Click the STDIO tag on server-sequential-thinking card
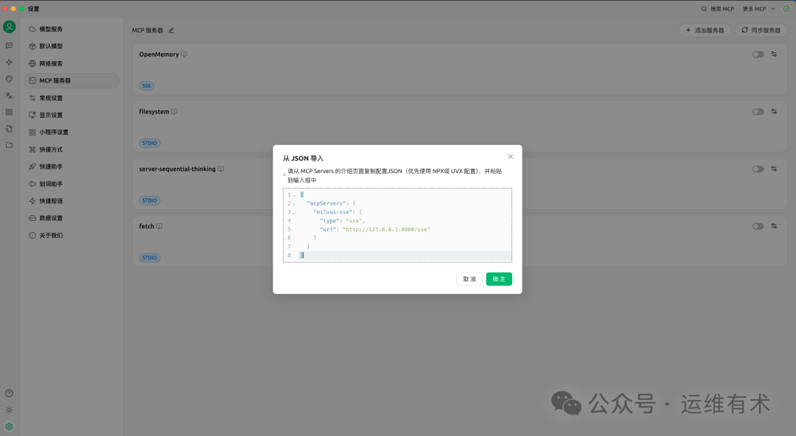This screenshot has width=796, height=436. [x=150, y=200]
